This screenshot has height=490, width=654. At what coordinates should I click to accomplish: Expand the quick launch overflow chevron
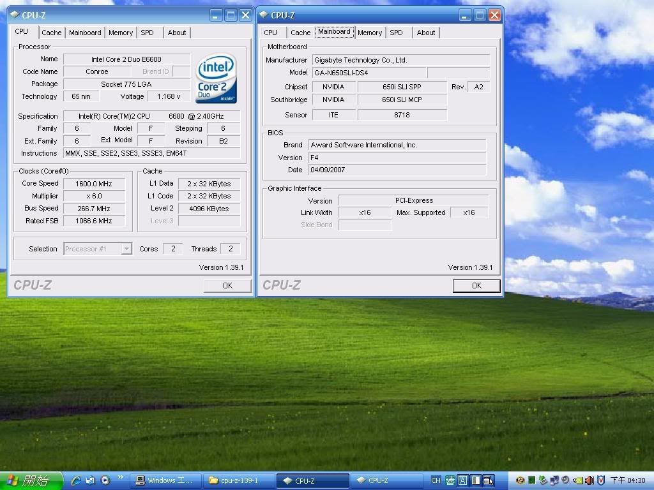120,477
